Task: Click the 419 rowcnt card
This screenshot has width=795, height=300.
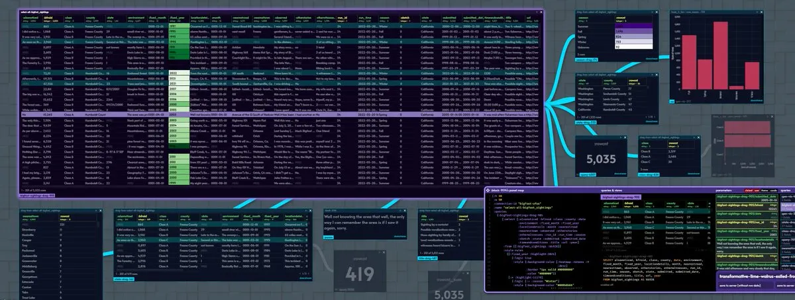Action: pos(361,270)
